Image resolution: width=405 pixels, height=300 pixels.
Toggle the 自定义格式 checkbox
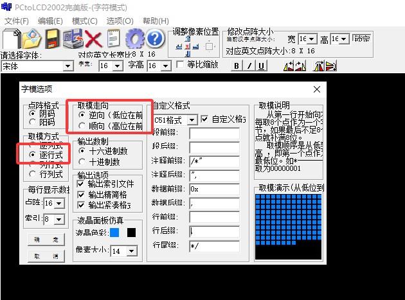(204, 119)
